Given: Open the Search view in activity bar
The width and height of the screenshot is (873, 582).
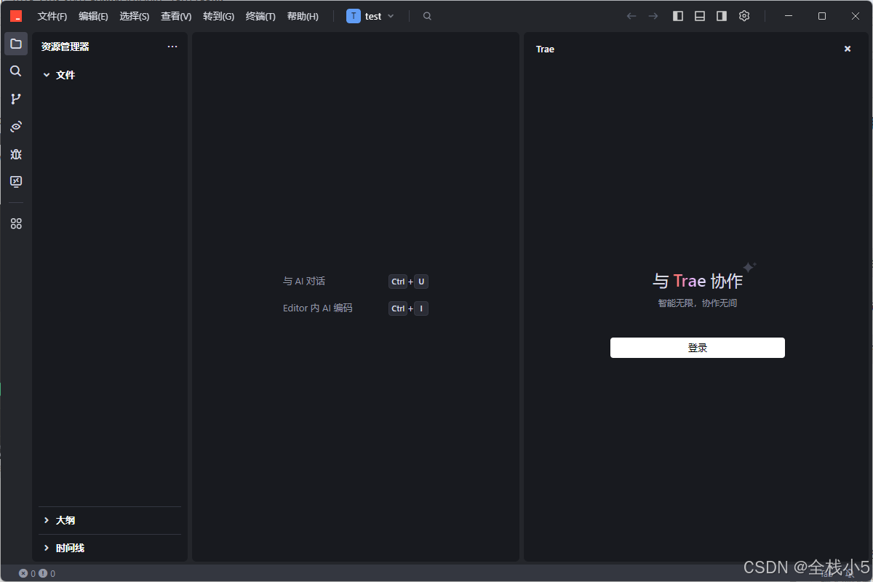Looking at the screenshot, I should click(x=16, y=71).
